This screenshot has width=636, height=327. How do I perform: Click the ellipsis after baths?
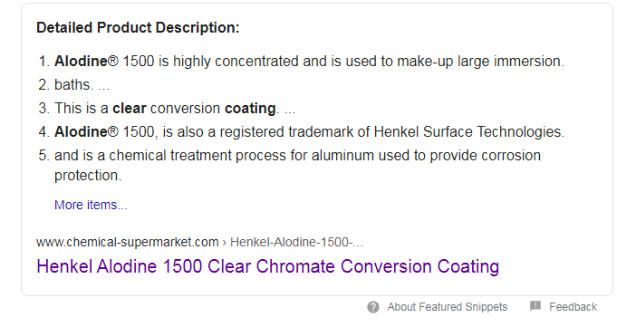point(103,88)
